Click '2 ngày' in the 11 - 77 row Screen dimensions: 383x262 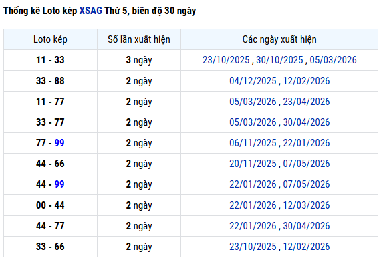click(x=139, y=102)
